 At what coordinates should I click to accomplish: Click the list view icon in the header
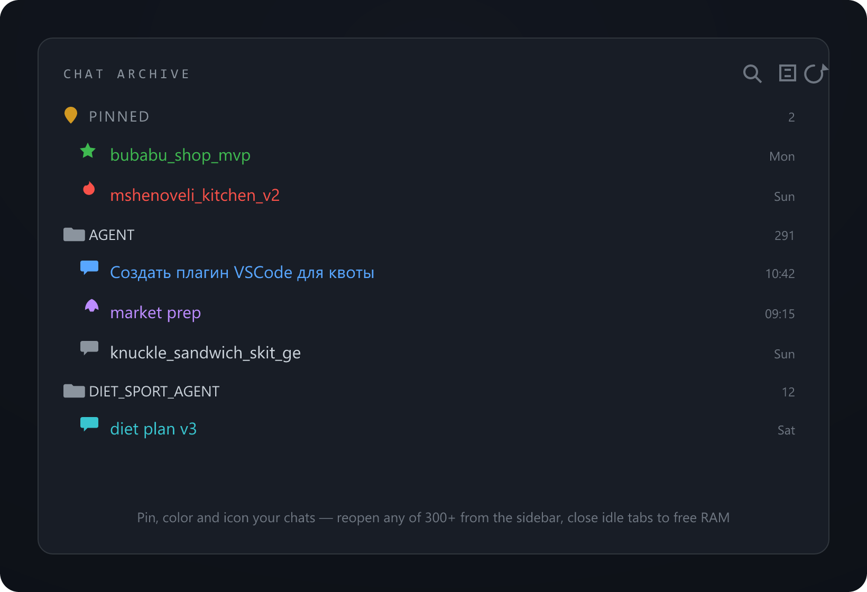pyautogui.click(x=787, y=73)
